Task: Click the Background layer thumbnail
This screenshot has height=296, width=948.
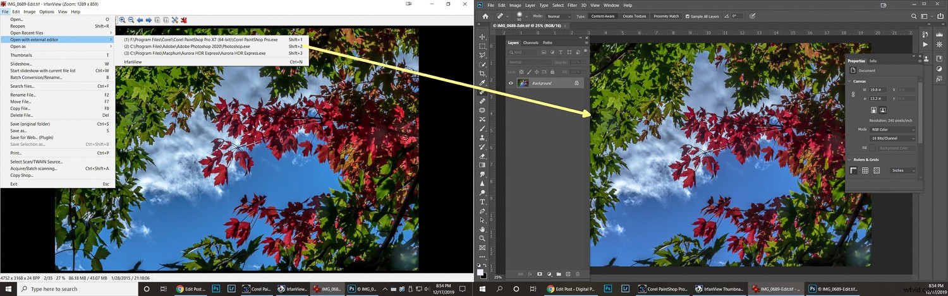Action: point(523,83)
